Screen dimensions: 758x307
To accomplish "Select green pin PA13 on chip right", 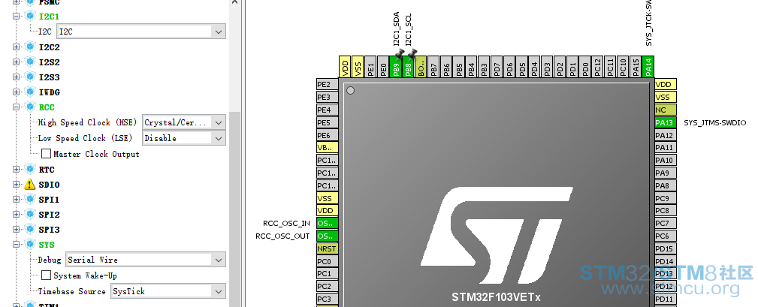I will [x=666, y=122].
